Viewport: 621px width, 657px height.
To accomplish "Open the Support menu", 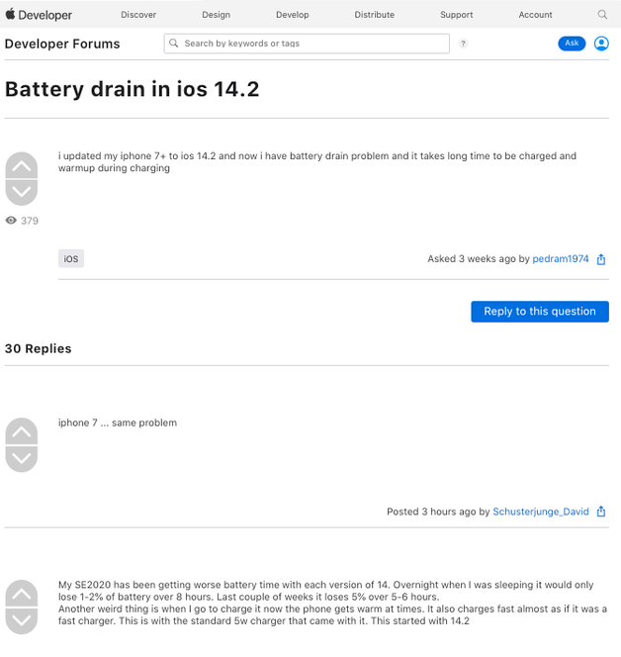I will [457, 15].
